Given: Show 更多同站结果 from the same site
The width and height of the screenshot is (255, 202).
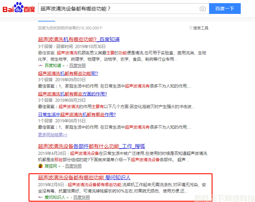Looking at the screenshot, I should click(x=53, y=135).
